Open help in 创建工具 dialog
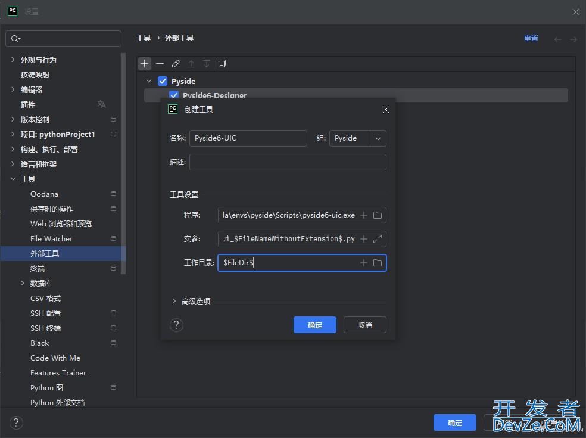The image size is (586, 438). click(176, 325)
